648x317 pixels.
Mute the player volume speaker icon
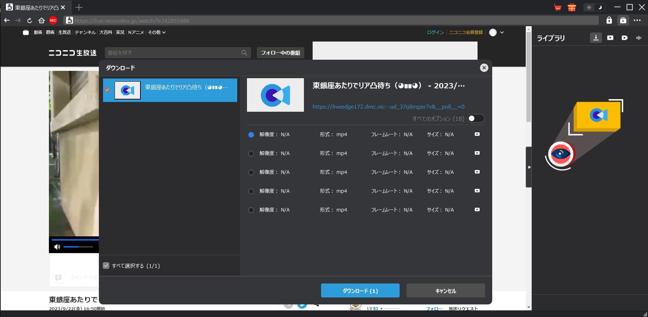[57, 247]
